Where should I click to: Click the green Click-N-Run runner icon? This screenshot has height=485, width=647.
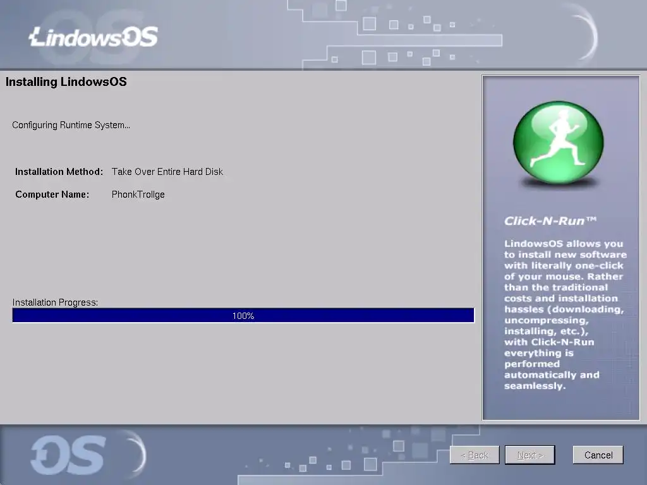(559, 142)
